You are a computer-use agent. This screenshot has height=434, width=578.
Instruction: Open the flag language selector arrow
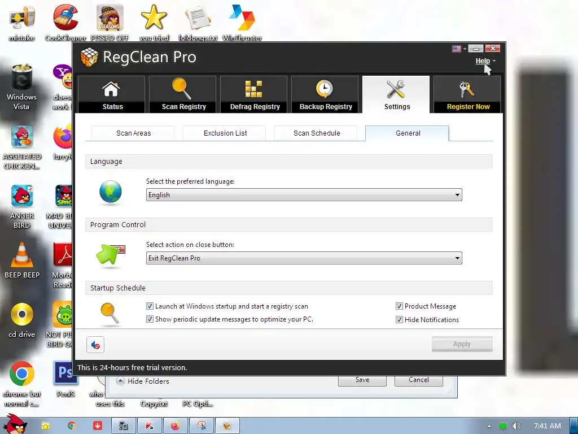click(x=465, y=49)
